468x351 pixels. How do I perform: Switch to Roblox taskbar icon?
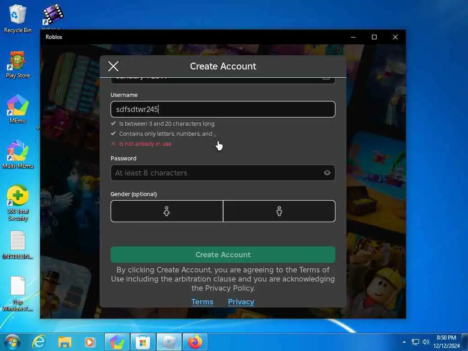(169, 342)
